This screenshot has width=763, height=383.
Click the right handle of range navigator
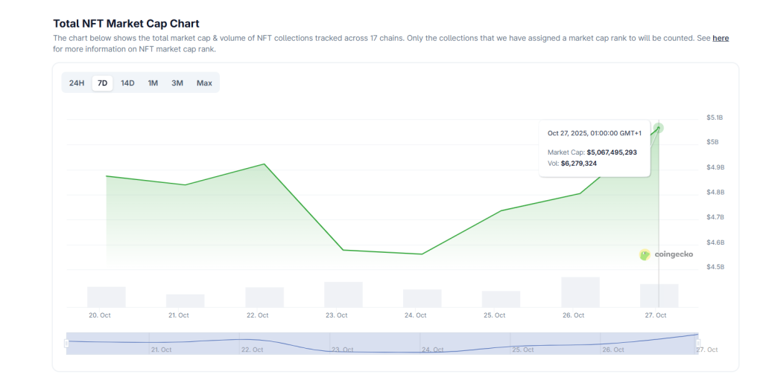pos(698,343)
